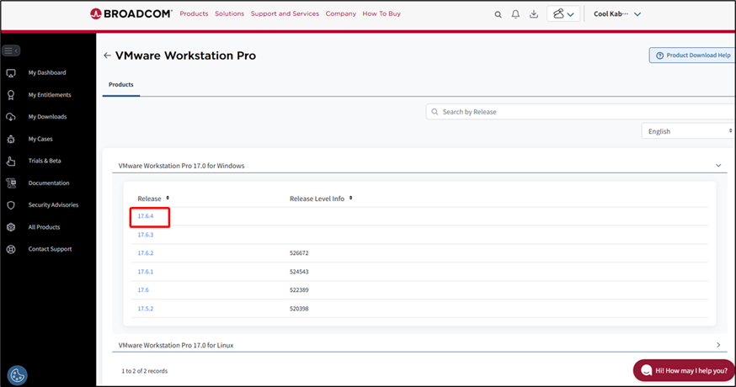Viewport: 736px width, 387px height.
Task: Go back using the arrow beside VMware Workstation Pro
Action: click(x=108, y=56)
